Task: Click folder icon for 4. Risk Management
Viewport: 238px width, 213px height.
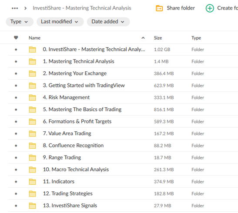Action: coord(32,97)
